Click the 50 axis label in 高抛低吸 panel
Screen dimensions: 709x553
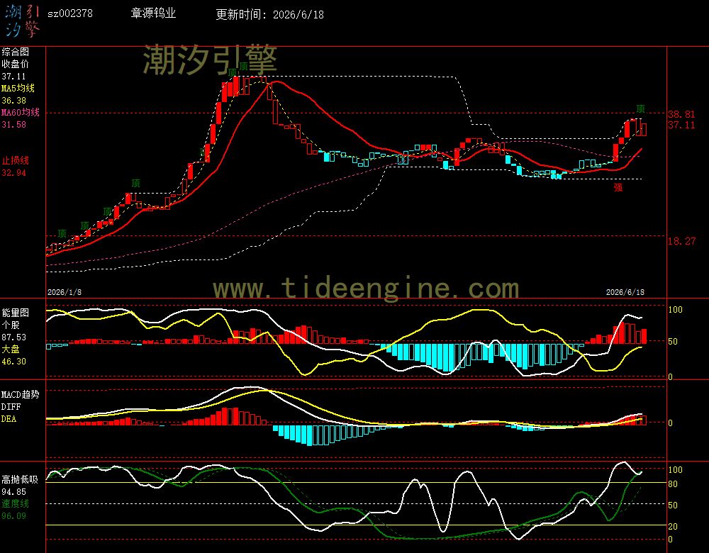pyautogui.click(x=673, y=505)
